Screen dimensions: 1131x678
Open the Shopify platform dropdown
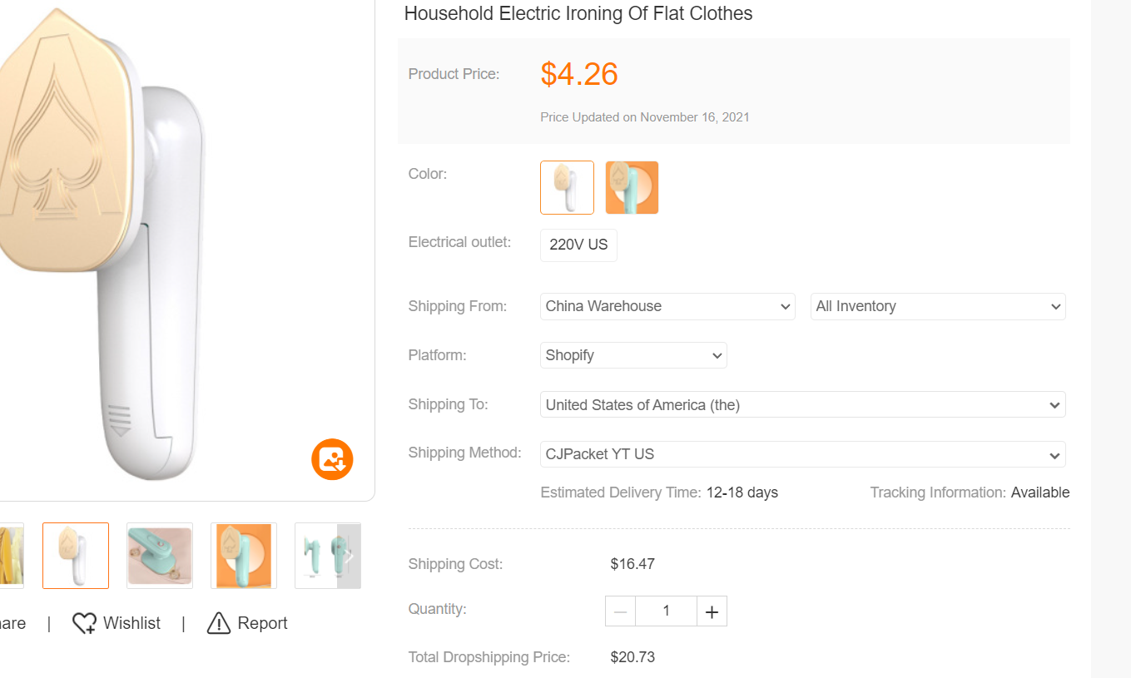633,355
